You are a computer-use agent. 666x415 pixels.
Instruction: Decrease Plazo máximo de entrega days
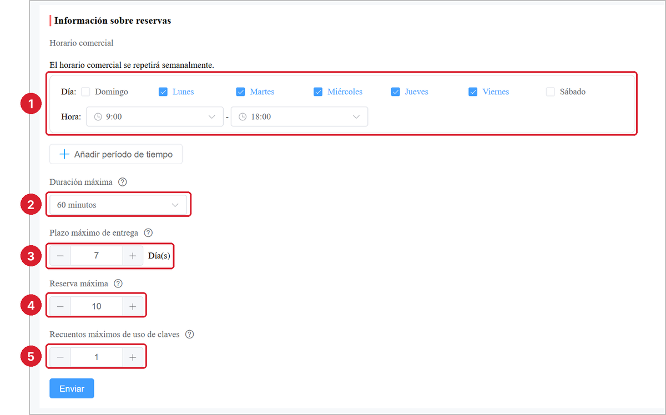pyautogui.click(x=60, y=256)
